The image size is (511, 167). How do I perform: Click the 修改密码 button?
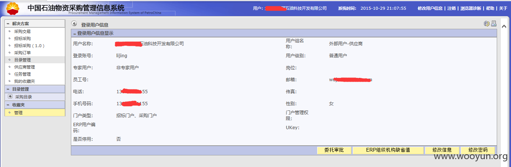[478, 150]
